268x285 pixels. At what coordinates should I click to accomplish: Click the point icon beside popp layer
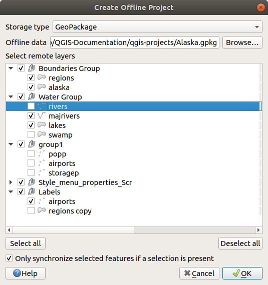[x=42, y=153]
